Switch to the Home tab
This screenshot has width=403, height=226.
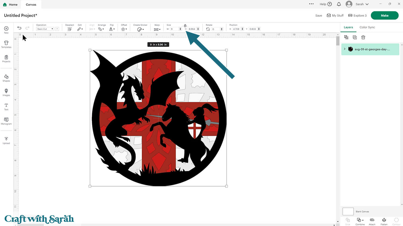pyautogui.click(x=10, y=5)
